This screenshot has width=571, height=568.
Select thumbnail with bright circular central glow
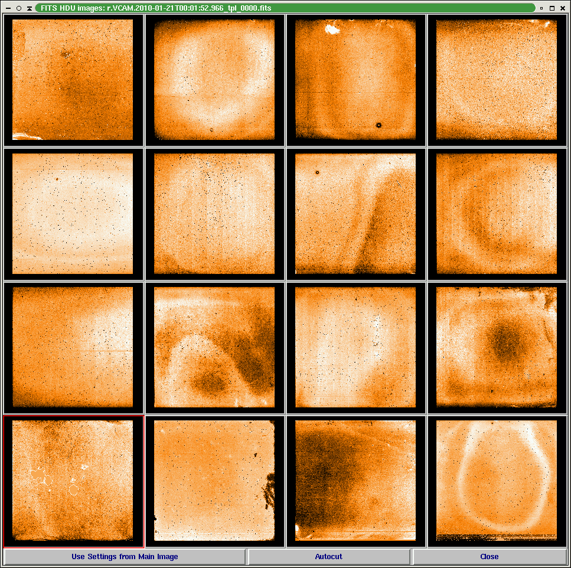pyautogui.click(x=214, y=80)
